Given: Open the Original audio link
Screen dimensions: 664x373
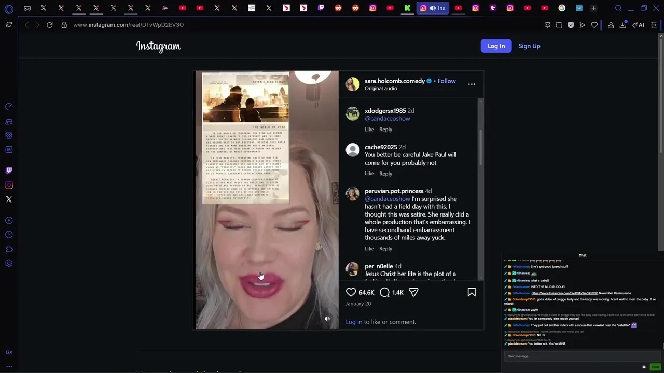Looking at the screenshot, I should [381, 89].
